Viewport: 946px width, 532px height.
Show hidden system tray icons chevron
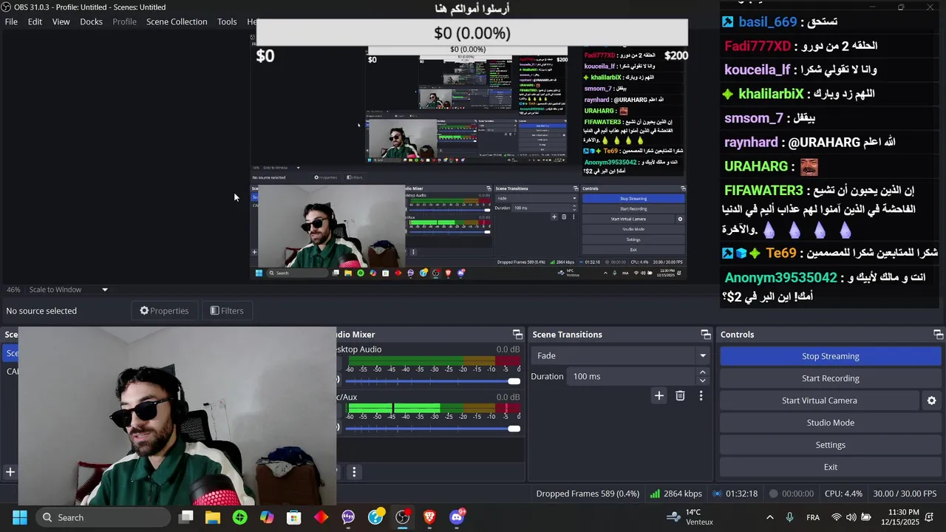point(769,517)
